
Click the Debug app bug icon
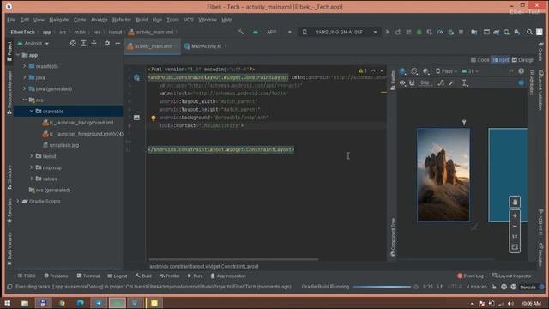[419, 32]
